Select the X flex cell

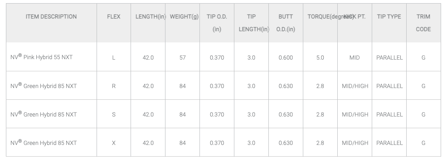pos(114,143)
